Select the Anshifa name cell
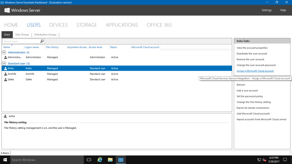 (x=12, y=74)
